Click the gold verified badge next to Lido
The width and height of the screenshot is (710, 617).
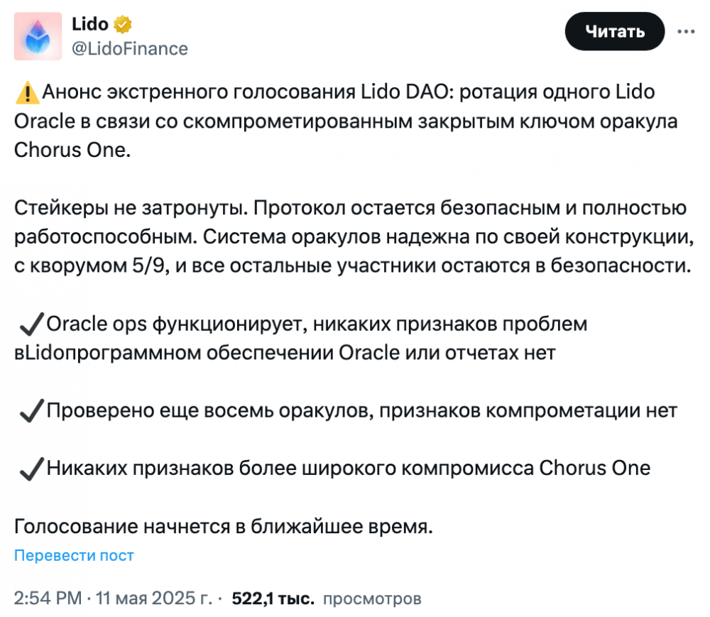pos(122,24)
